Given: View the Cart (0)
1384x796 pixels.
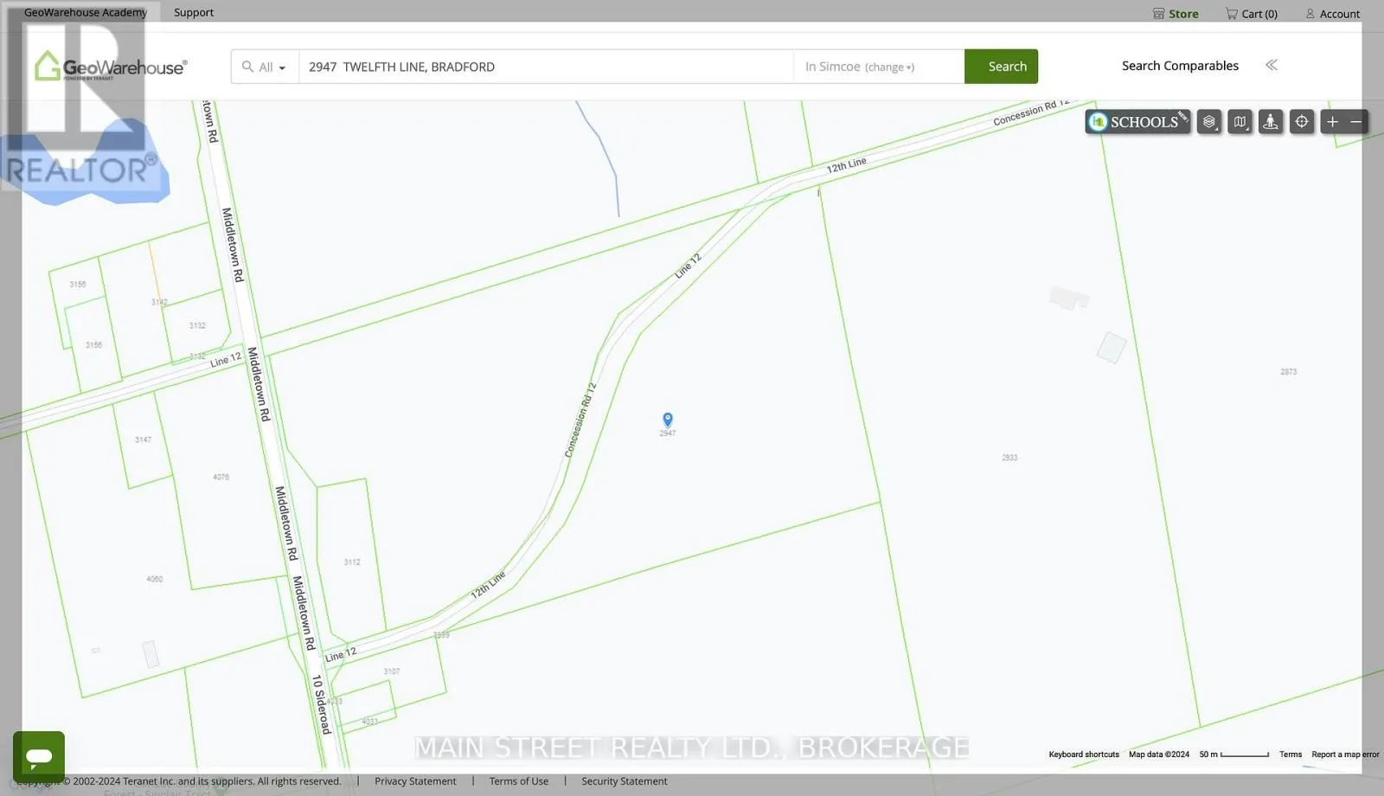Looking at the screenshot, I should [x=1252, y=14].
